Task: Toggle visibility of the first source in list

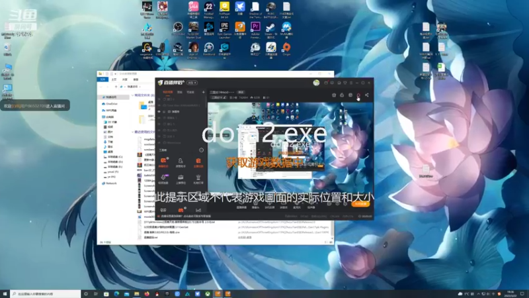Action: [159, 99]
